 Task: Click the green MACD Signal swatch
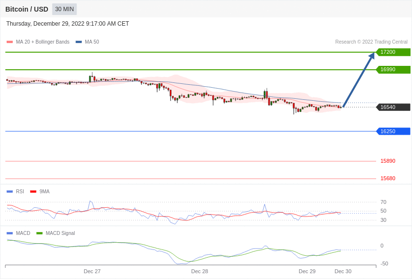pyautogui.click(x=39, y=233)
